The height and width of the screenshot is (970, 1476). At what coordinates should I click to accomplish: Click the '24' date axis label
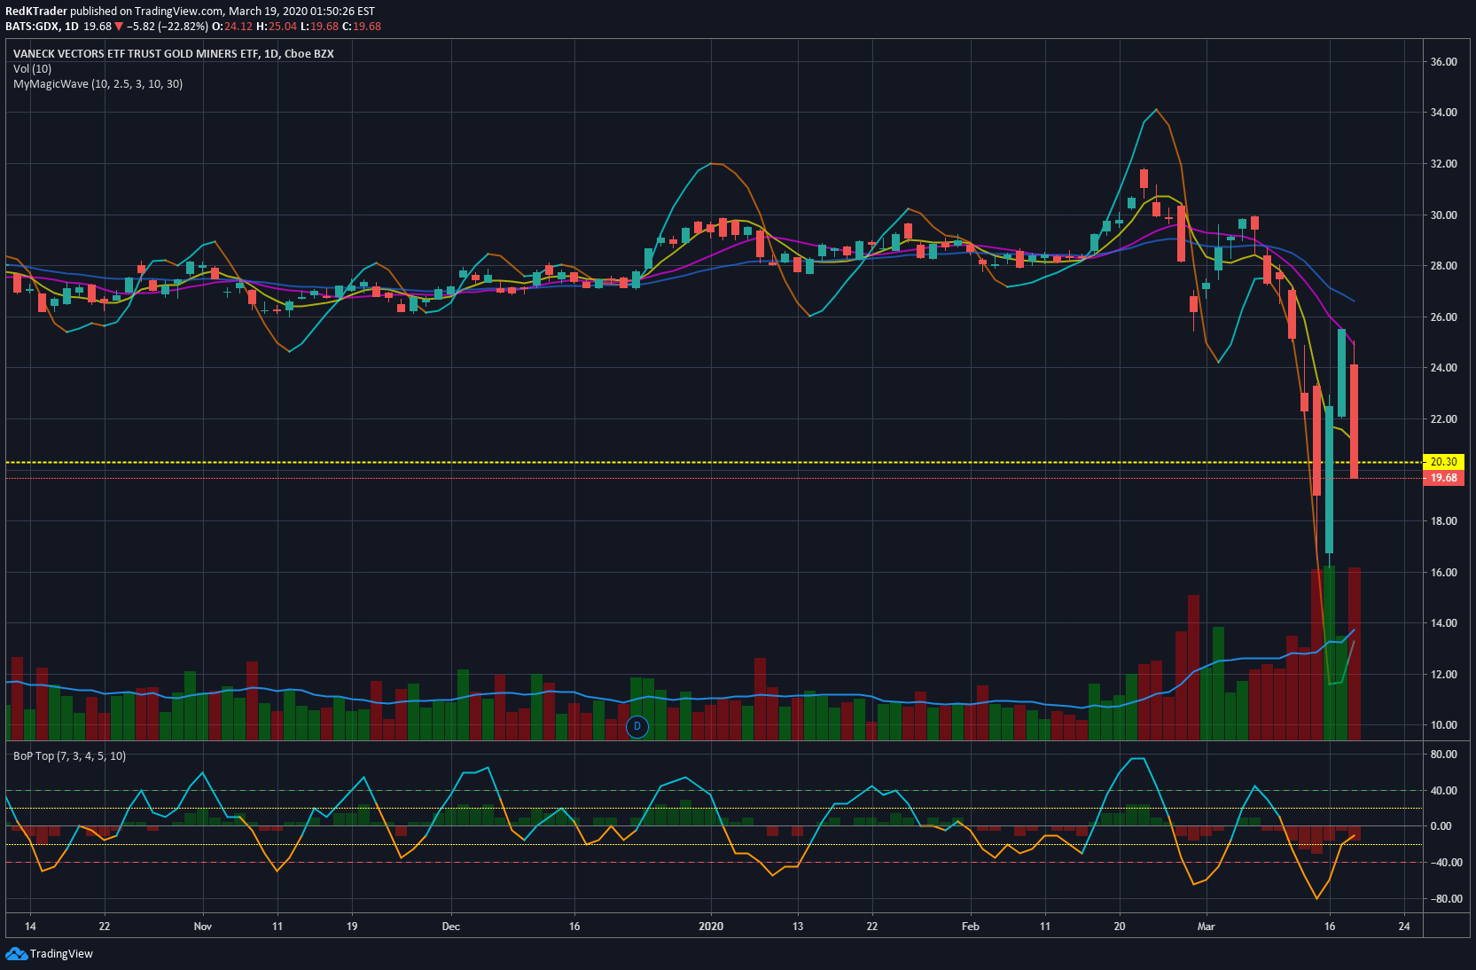1404,927
